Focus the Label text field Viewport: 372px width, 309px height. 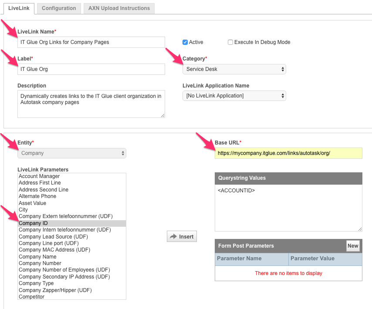click(91, 69)
